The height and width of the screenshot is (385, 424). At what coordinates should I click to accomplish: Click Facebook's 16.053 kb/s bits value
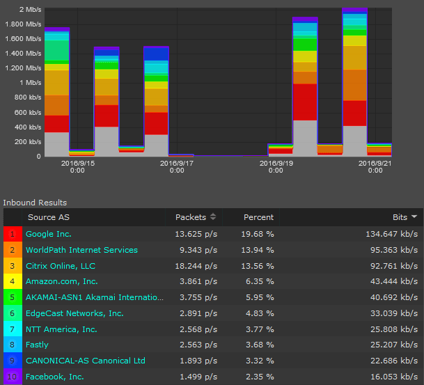click(394, 377)
